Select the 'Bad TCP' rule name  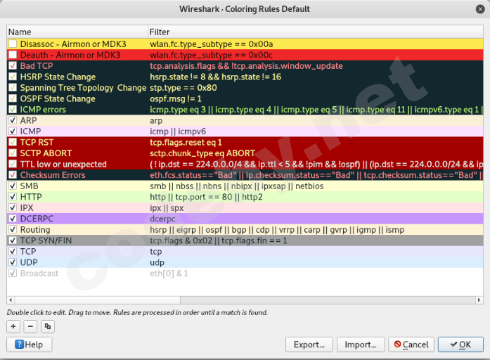(x=37, y=66)
